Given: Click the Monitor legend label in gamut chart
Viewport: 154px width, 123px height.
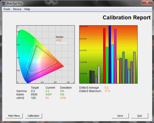Looking at the screenshot, I should coord(59,37).
